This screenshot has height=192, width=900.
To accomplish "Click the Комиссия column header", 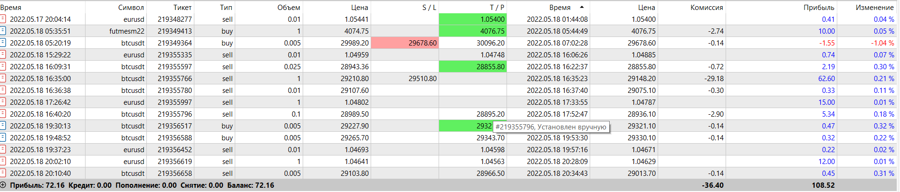I will click(x=707, y=7).
